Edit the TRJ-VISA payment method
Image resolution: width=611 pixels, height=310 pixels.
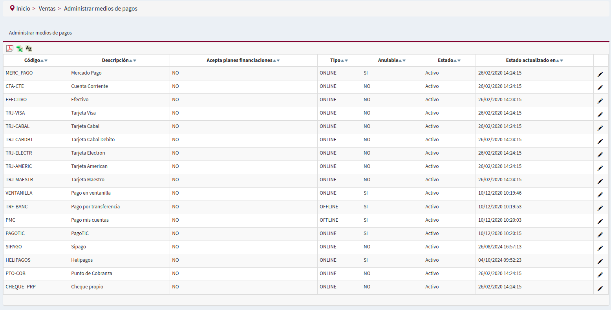pyautogui.click(x=600, y=114)
